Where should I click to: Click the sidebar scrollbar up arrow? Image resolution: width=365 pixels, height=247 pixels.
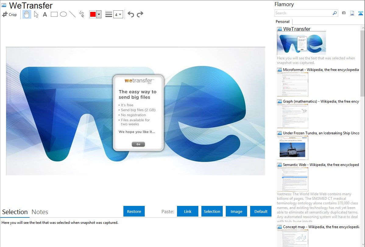click(x=363, y=28)
